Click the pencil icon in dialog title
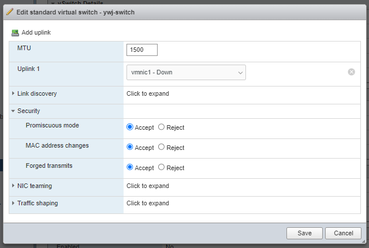This screenshot has height=248, width=369. click(10, 12)
